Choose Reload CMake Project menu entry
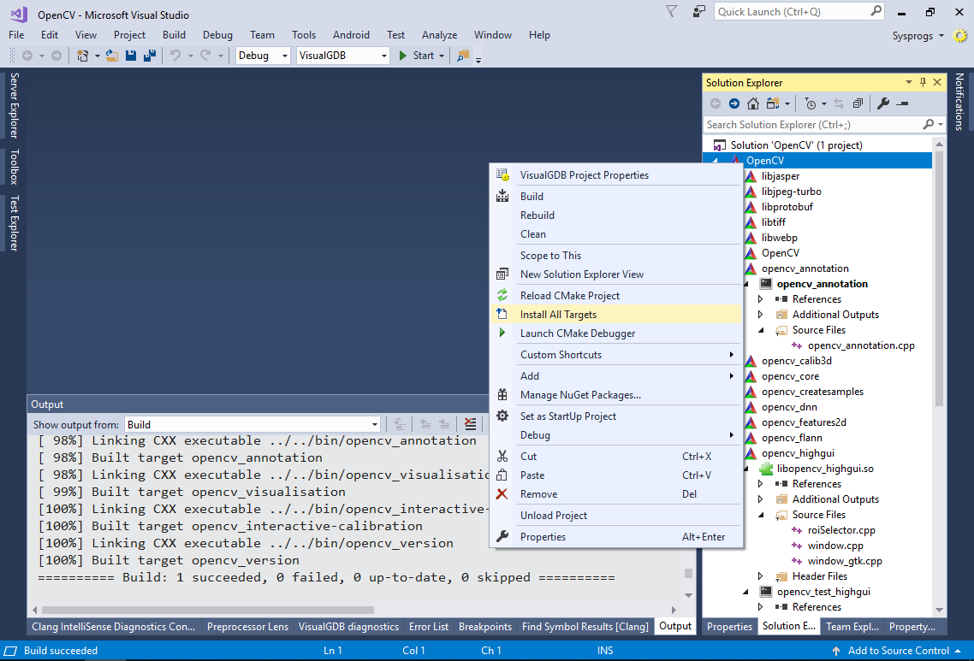Image resolution: width=974 pixels, height=661 pixels. point(569,296)
